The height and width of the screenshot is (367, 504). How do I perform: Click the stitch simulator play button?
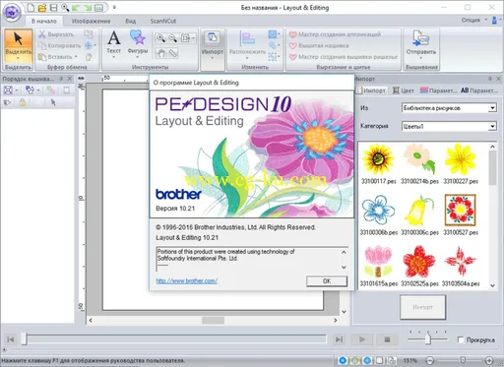tap(362, 339)
